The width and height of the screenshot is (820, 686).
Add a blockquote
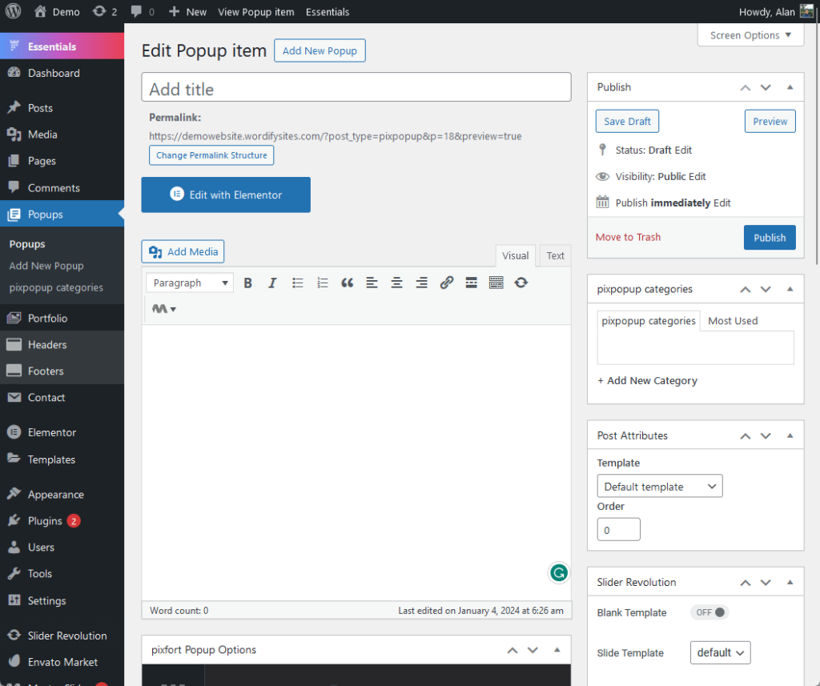point(347,283)
